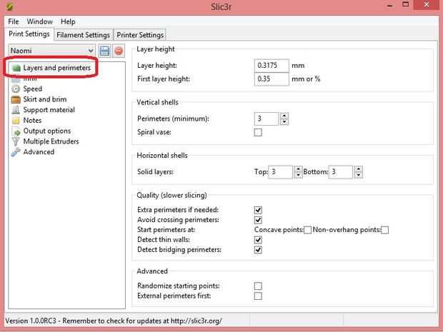Open Multiple Extruders page
The image size is (443, 332).
tap(51, 141)
